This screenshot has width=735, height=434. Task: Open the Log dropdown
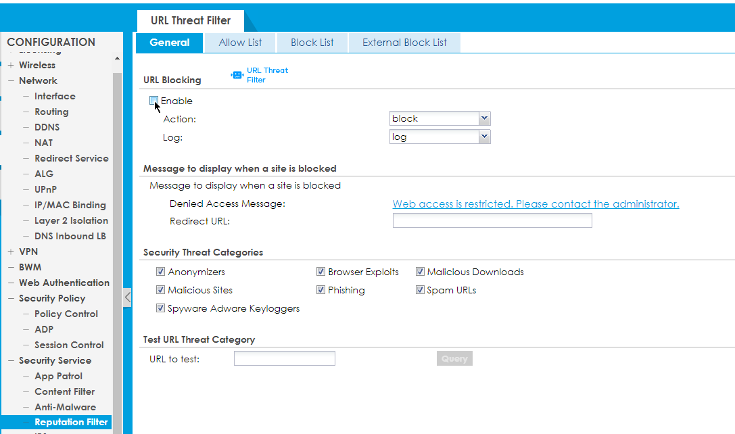click(483, 137)
